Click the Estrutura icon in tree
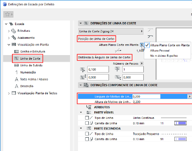The width and height of the screenshot is (192, 151). [13, 31]
